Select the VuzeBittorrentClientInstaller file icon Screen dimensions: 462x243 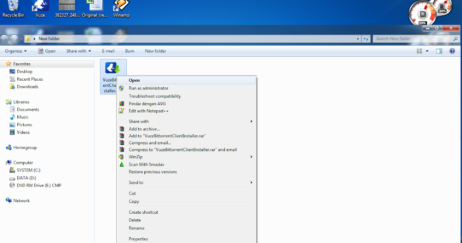tap(113, 76)
